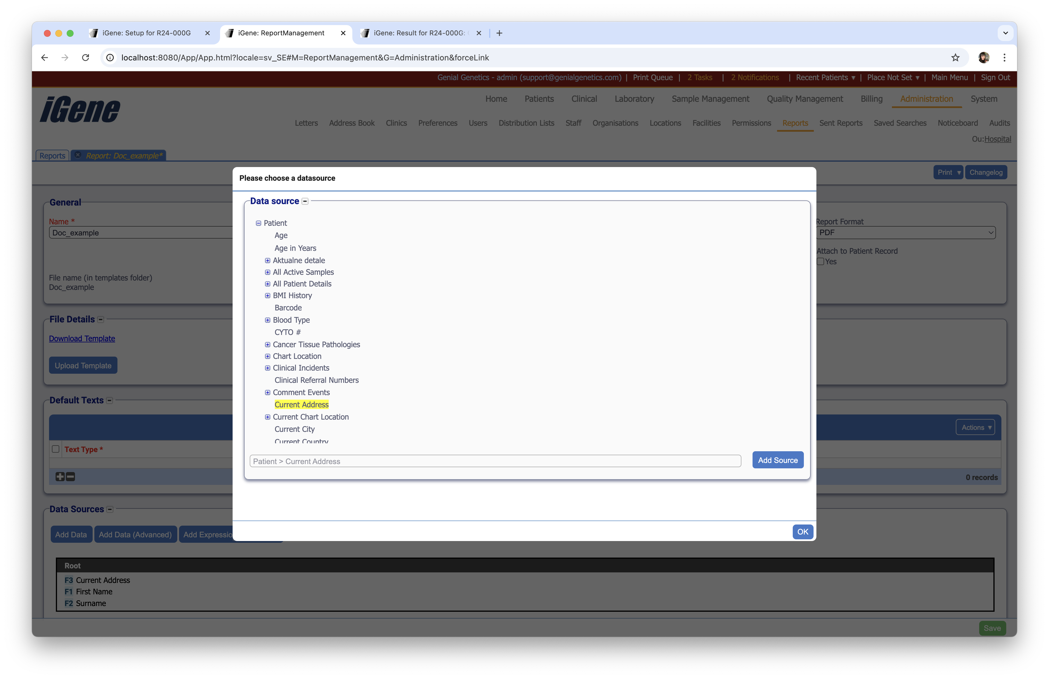The image size is (1049, 679).
Task: Open the Report Format dropdown
Action: (905, 233)
